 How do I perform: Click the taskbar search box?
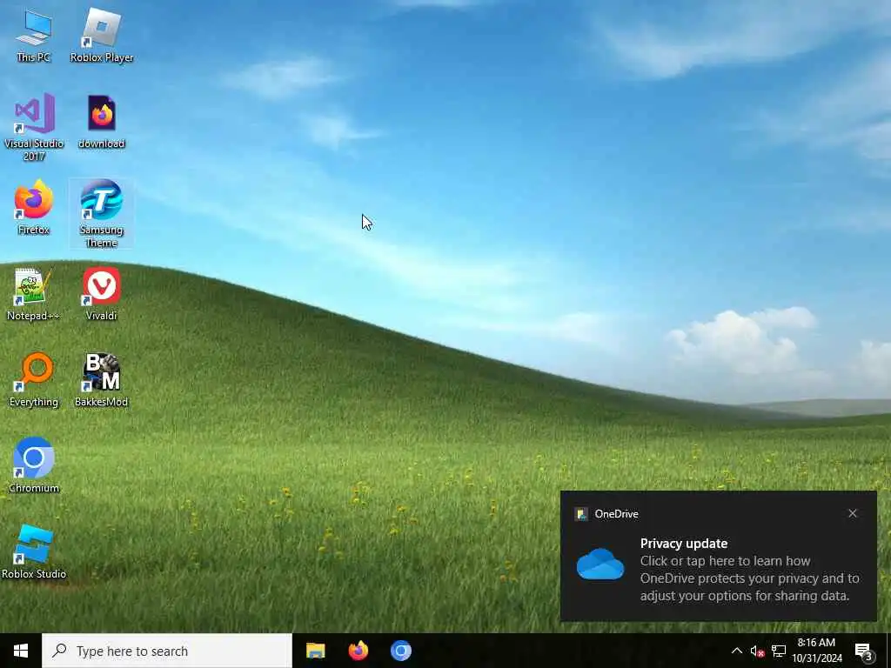point(167,651)
